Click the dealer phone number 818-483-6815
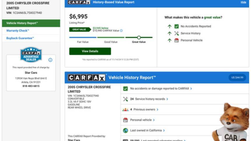This screenshot has height=141, width=251. 31,86
